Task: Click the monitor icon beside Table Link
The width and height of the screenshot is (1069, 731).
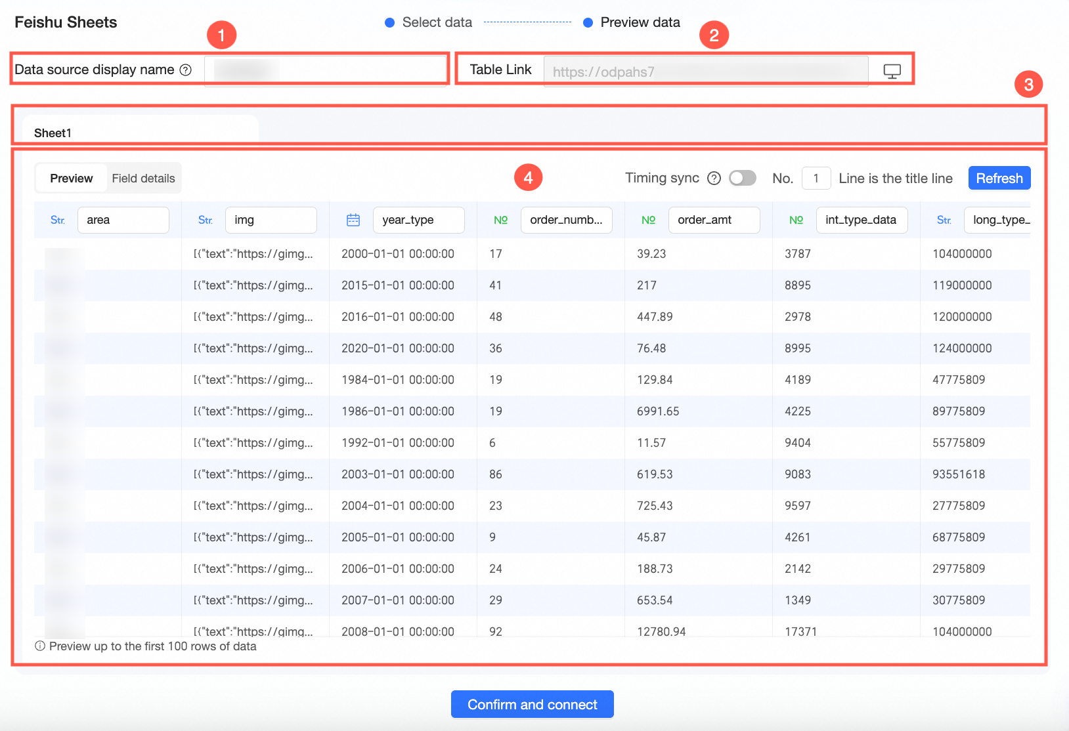Action: 892,71
